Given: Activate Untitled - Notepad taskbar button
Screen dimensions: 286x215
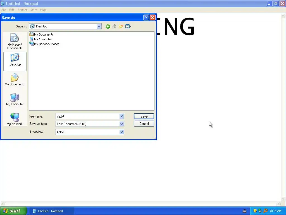Looking at the screenshot, I should click(52, 211).
